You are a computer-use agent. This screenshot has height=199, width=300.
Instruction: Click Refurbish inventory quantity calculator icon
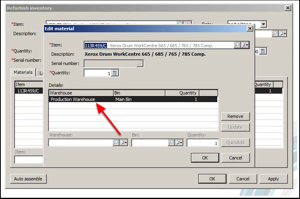click(x=263, y=51)
